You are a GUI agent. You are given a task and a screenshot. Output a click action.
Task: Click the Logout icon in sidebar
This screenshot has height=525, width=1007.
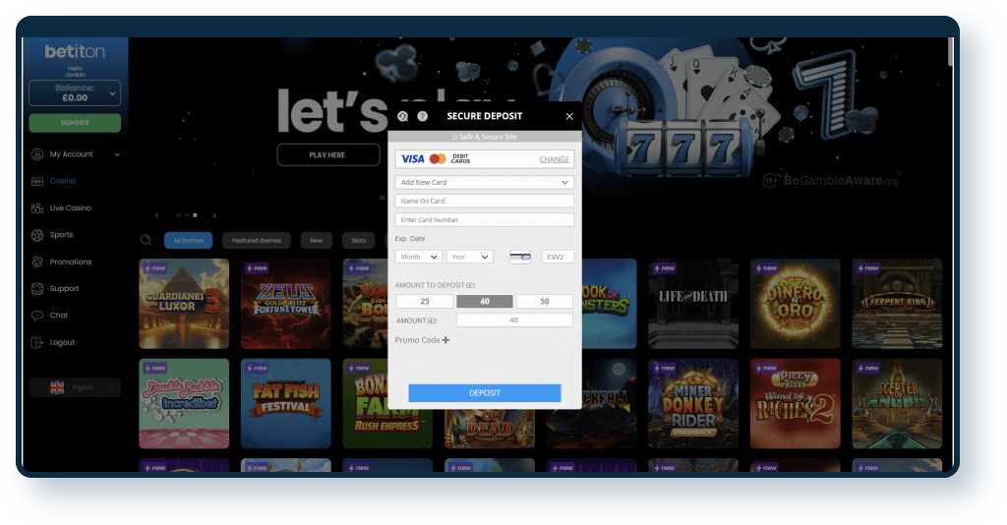pyautogui.click(x=37, y=342)
